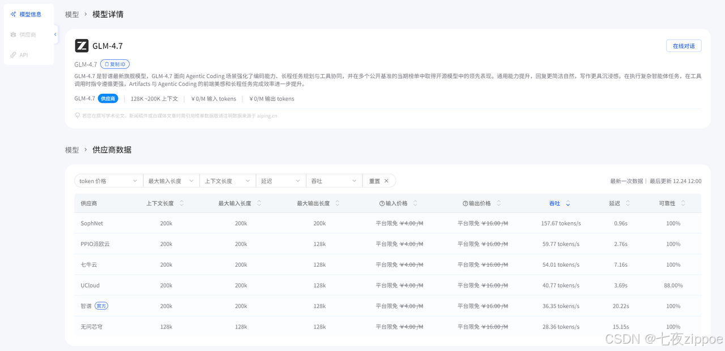Collapse the sidebar with the arrow handle

pos(56,34)
